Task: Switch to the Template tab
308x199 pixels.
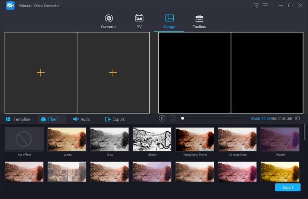Action: [x=18, y=119]
